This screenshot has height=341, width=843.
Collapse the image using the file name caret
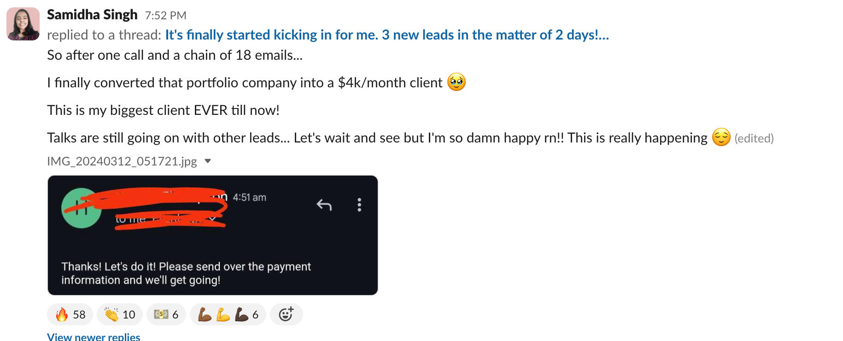pos(208,161)
